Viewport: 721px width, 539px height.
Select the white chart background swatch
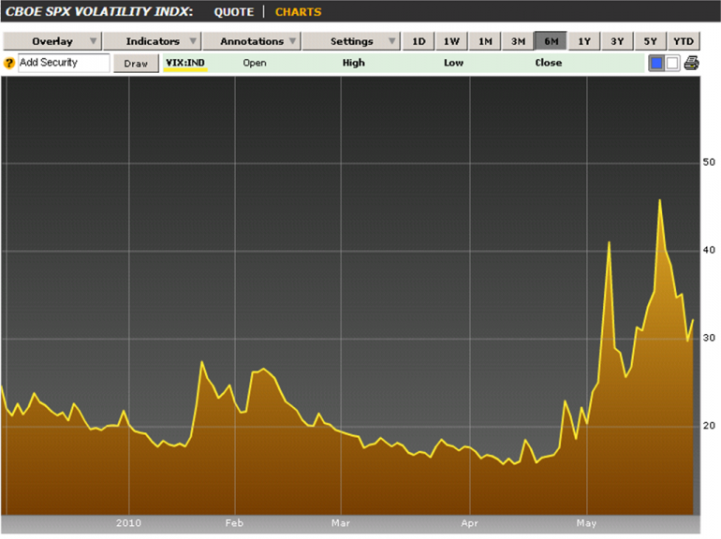tap(671, 63)
